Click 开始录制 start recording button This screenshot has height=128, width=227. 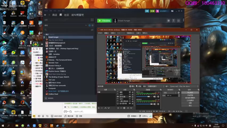[190, 95]
